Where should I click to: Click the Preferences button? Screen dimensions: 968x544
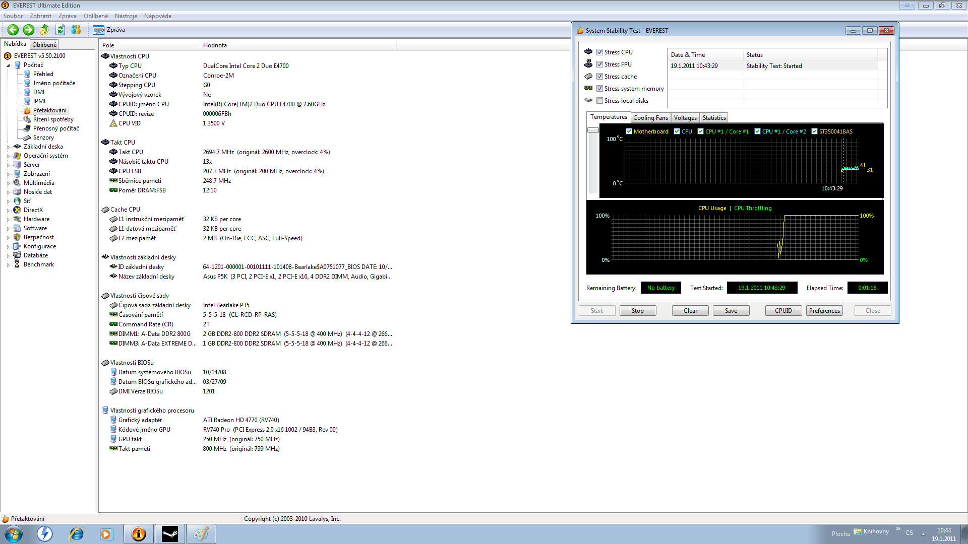(x=824, y=311)
